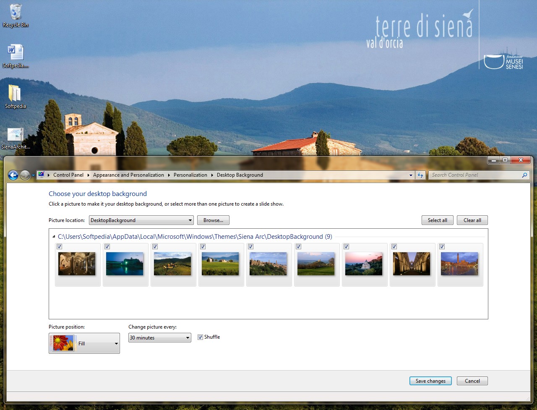Toggle the Shuffle checkbox
Image resolution: width=537 pixels, height=410 pixels.
201,337
